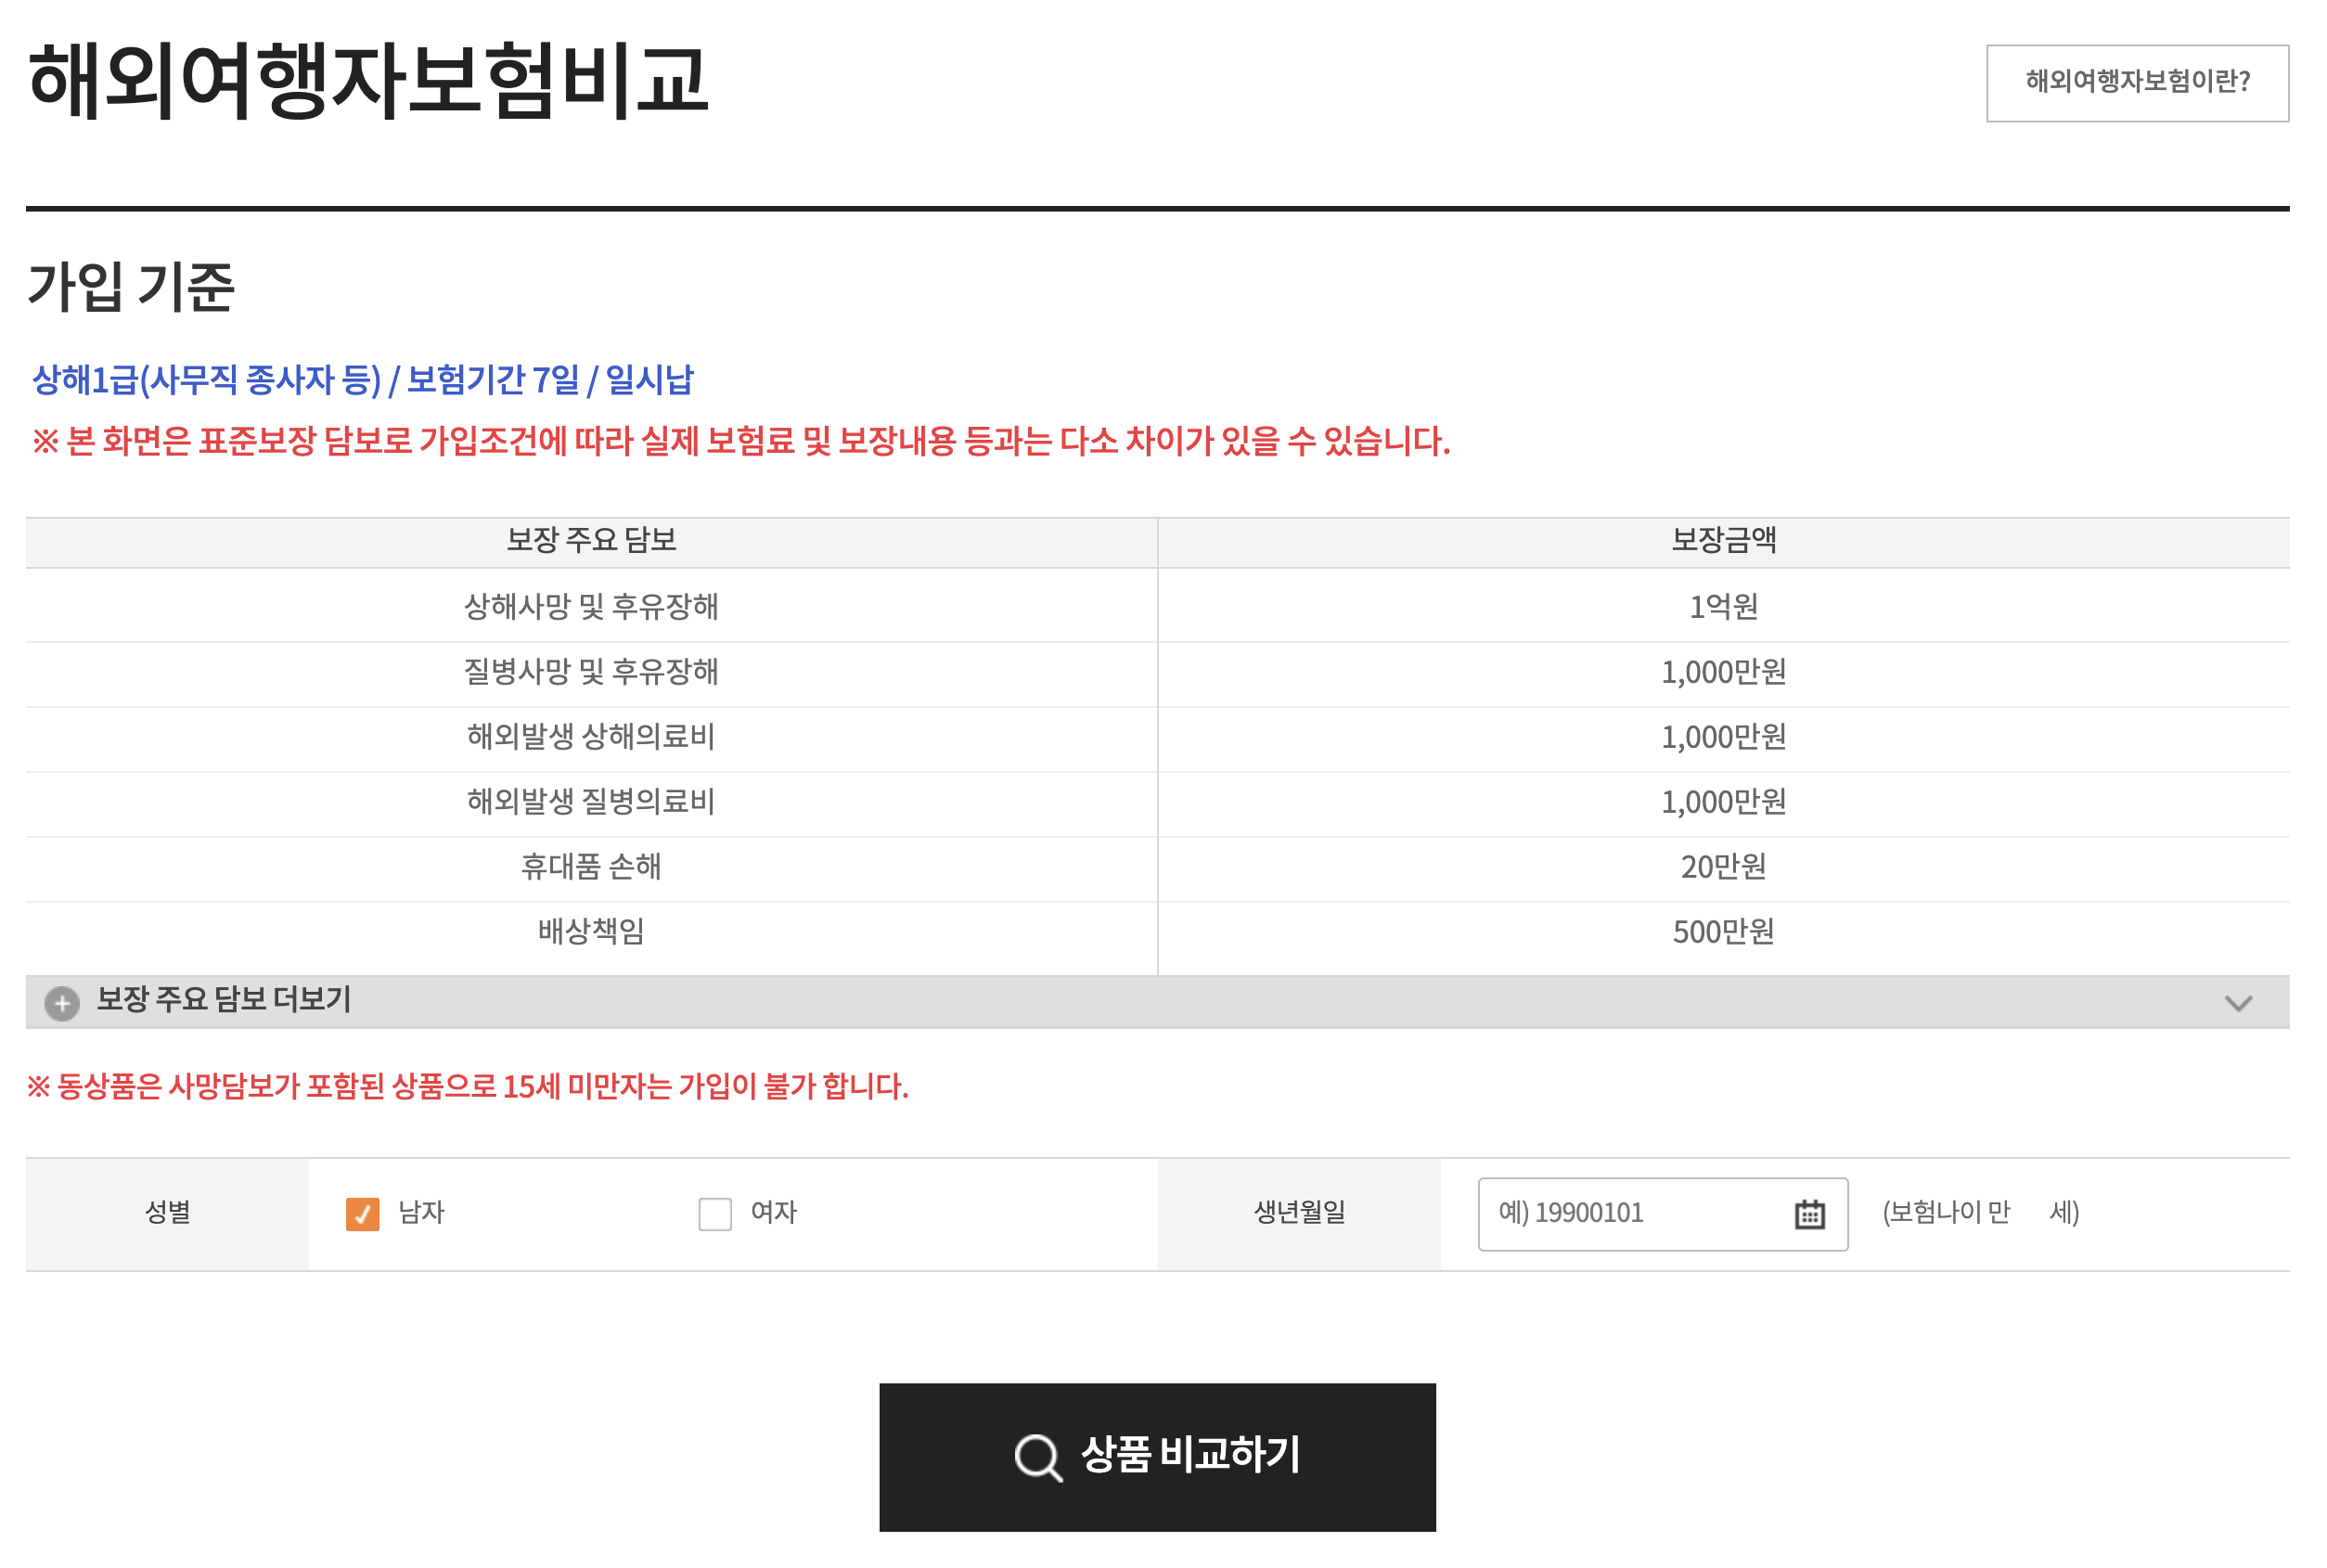Click the blue 상해1급 criteria text
Viewport: 2327px width, 1568px height.
click(362, 380)
